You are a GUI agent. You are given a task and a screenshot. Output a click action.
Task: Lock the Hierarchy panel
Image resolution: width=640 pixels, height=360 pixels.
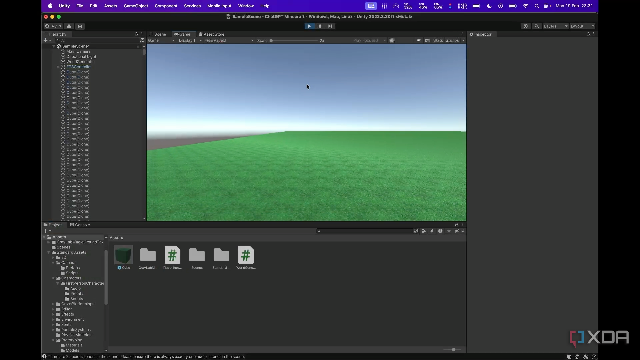(x=136, y=34)
